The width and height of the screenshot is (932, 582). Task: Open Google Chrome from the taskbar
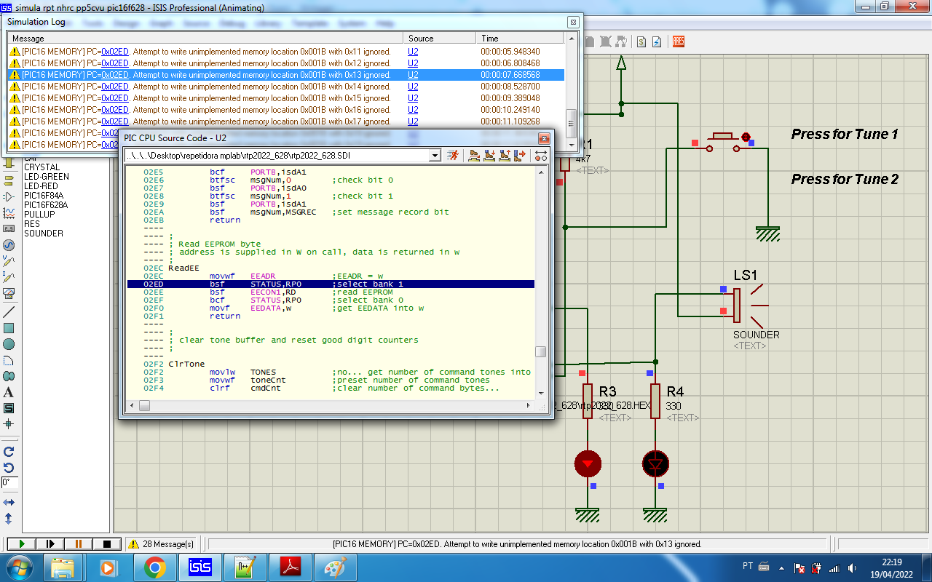(x=154, y=567)
